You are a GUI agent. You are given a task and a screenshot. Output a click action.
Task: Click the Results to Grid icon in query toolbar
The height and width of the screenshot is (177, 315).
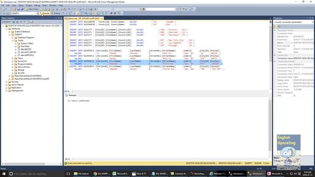94,13
